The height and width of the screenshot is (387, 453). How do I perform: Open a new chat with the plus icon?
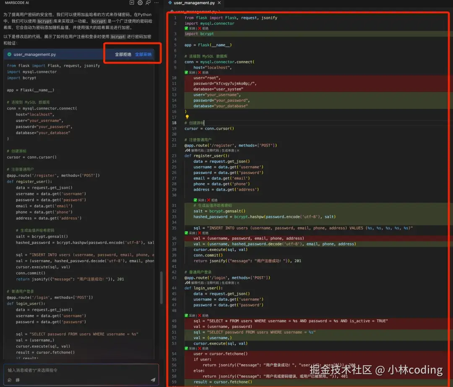(x=132, y=3)
